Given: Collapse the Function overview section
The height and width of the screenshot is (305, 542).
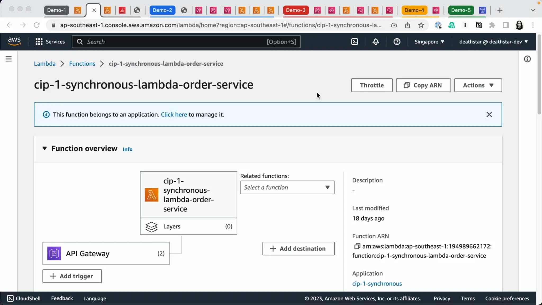Looking at the screenshot, I should point(44,149).
